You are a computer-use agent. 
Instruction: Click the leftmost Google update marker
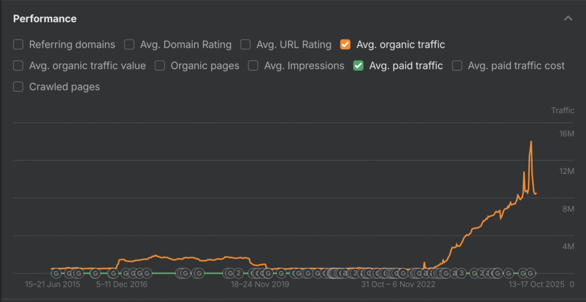56,273
